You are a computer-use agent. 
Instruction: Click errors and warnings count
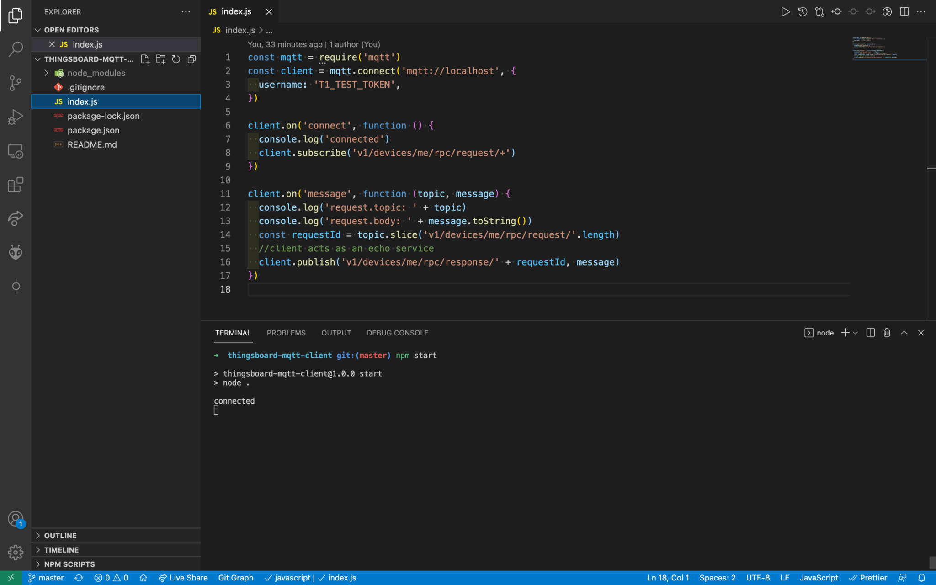tap(111, 578)
